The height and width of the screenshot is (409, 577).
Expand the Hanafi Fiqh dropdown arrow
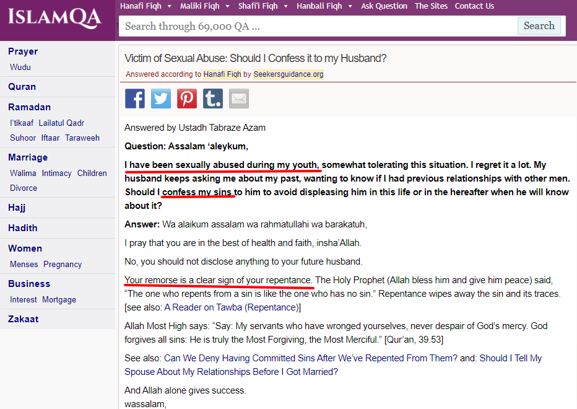point(169,6)
